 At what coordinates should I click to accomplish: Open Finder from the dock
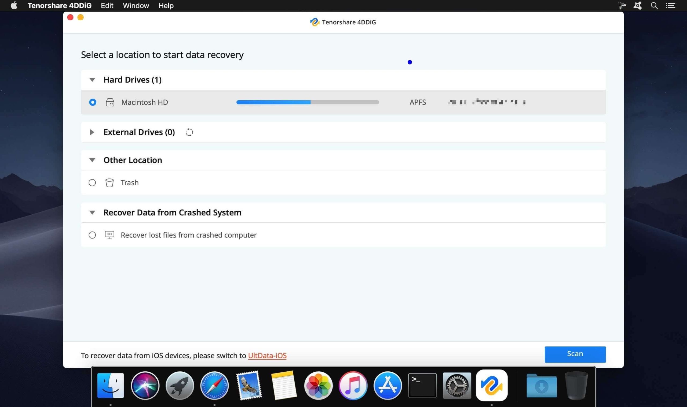tap(111, 385)
